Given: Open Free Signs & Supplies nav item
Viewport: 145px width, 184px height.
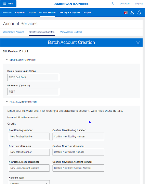Looking at the screenshot, I should (x=69, y=12).
